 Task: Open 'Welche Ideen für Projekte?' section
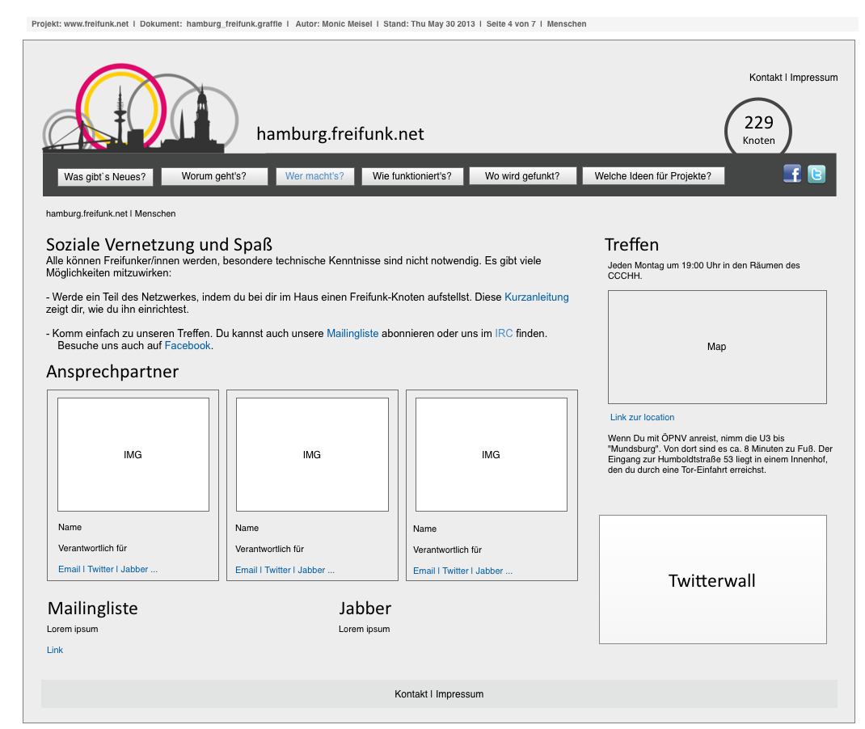[653, 176]
